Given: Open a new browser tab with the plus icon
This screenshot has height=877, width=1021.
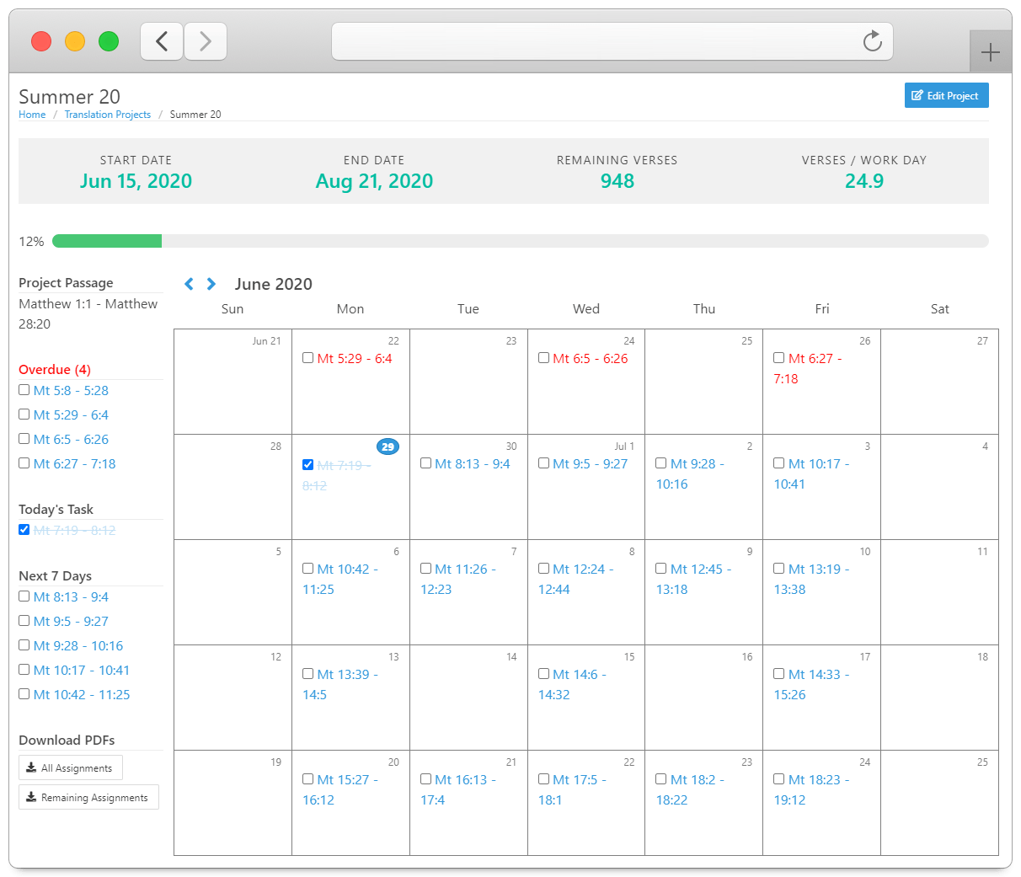Looking at the screenshot, I should pos(991,51).
